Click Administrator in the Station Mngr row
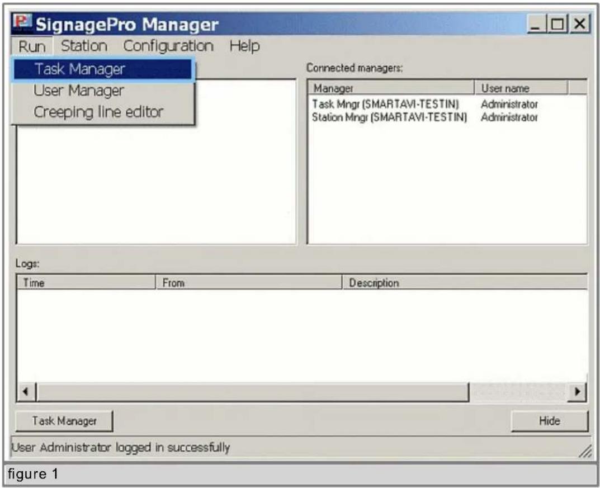600x488 pixels. click(x=509, y=117)
